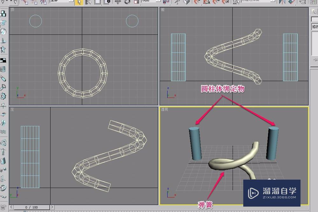Open the Align tool
The image size is (318, 212).
(292, 2)
